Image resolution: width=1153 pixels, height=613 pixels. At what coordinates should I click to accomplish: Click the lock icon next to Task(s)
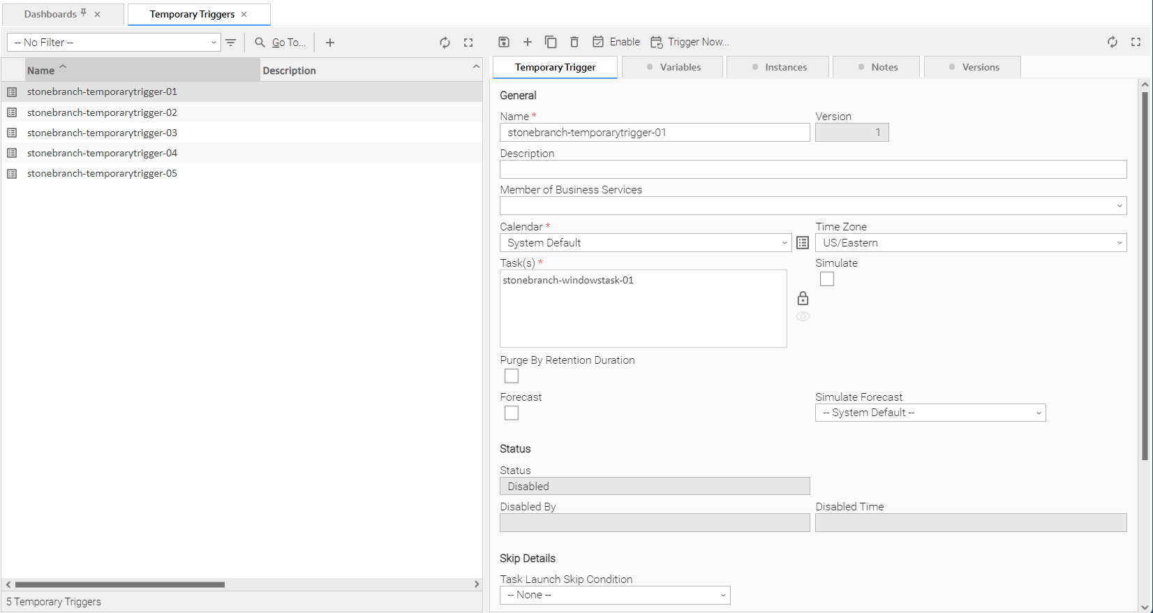click(803, 299)
